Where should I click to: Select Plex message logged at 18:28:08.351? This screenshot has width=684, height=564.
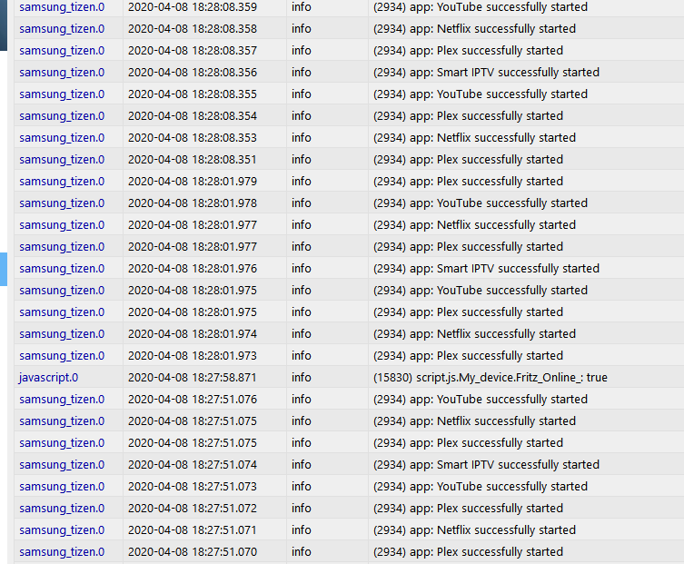click(468, 160)
